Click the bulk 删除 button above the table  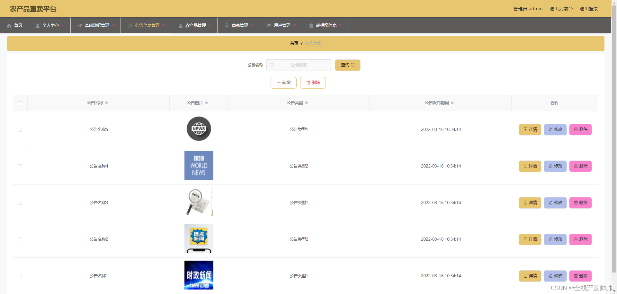313,83
